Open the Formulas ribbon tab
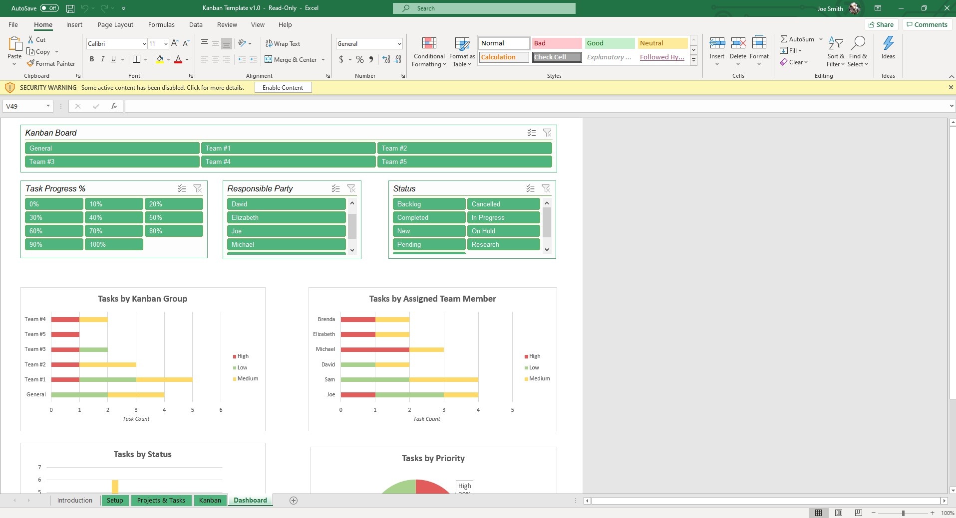 tap(161, 25)
